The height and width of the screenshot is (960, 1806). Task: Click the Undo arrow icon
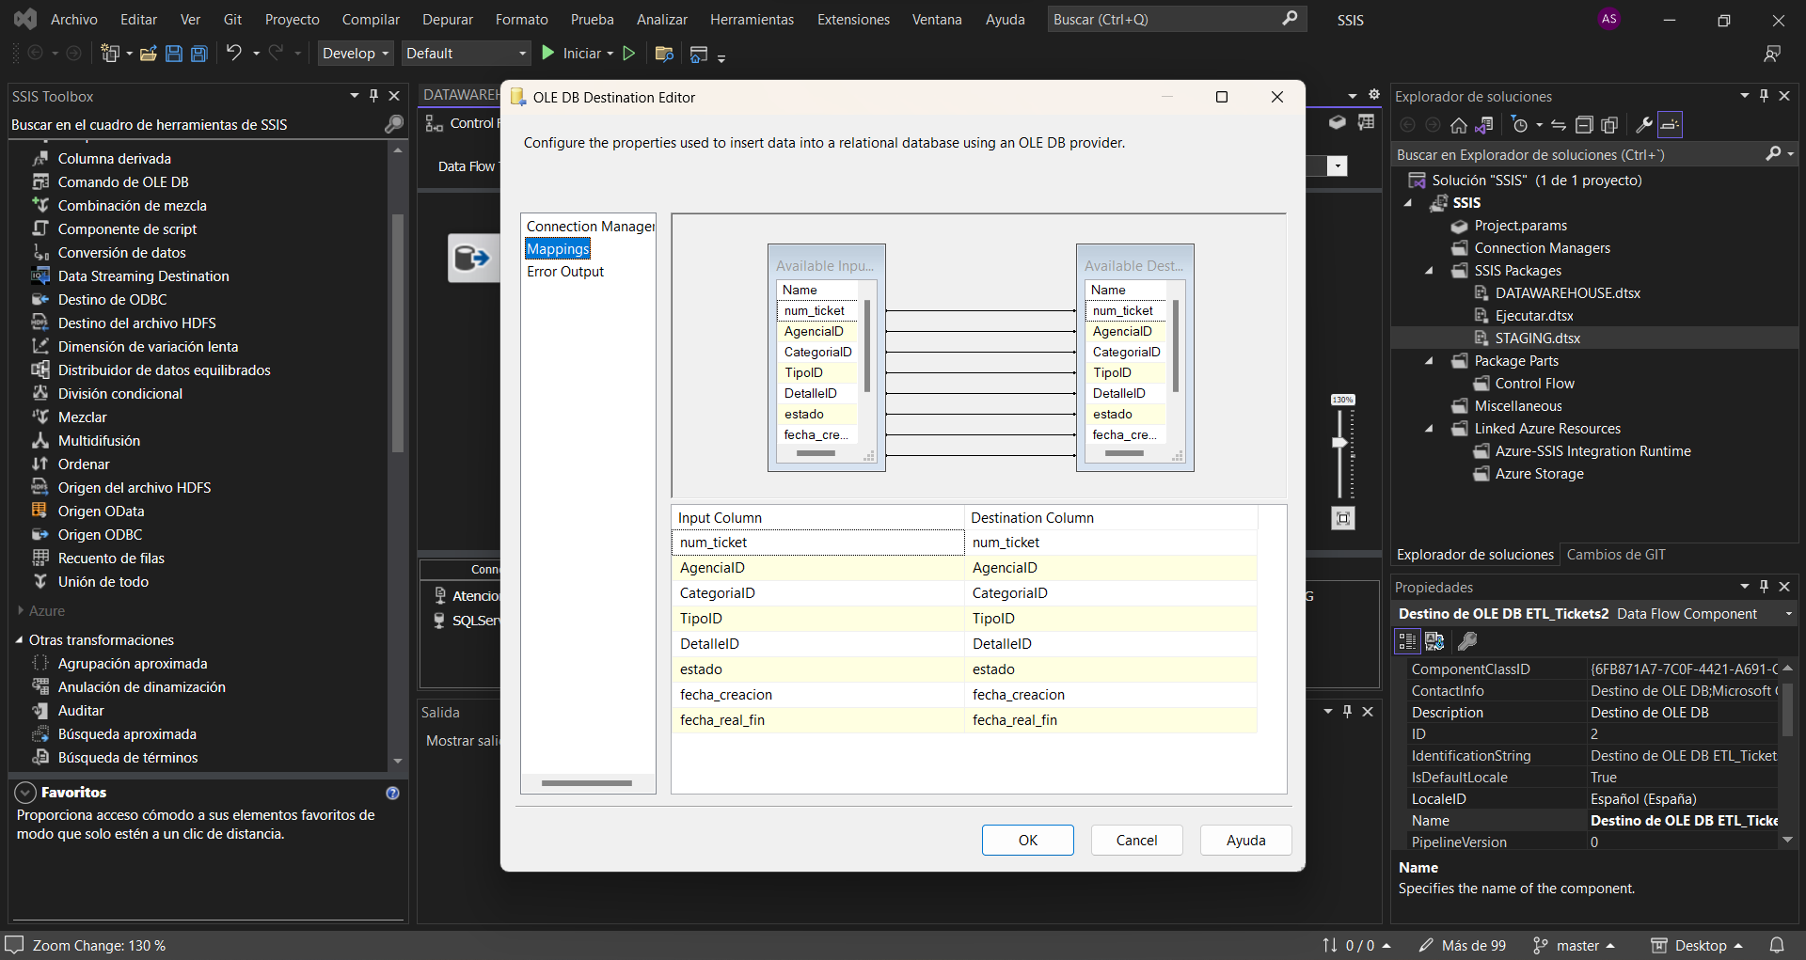click(x=234, y=54)
